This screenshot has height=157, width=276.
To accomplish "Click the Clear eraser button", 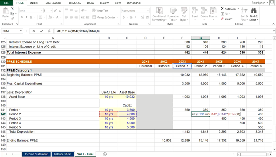I will tap(227, 19).
